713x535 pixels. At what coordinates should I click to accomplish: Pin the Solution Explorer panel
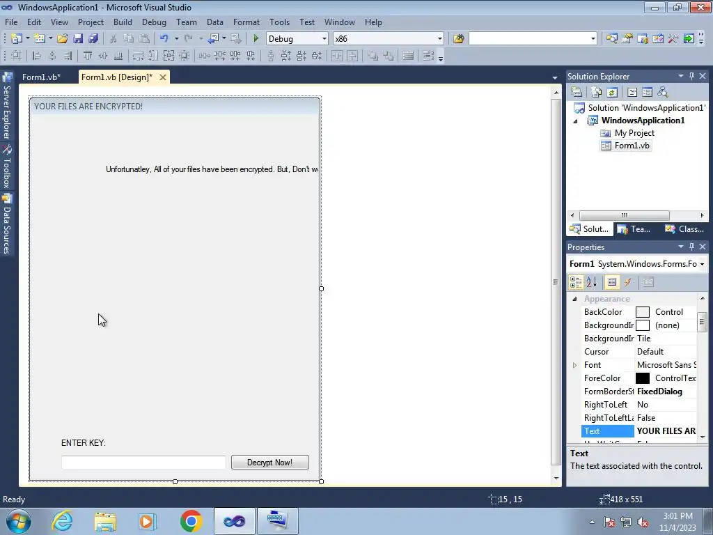coord(691,76)
